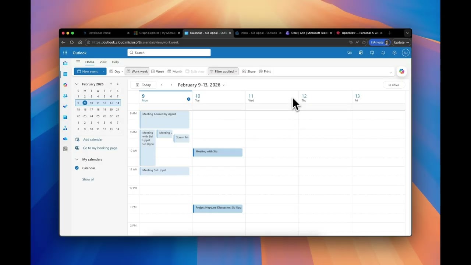Open the SU account avatar
The width and height of the screenshot is (471, 265).
coord(406,53)
